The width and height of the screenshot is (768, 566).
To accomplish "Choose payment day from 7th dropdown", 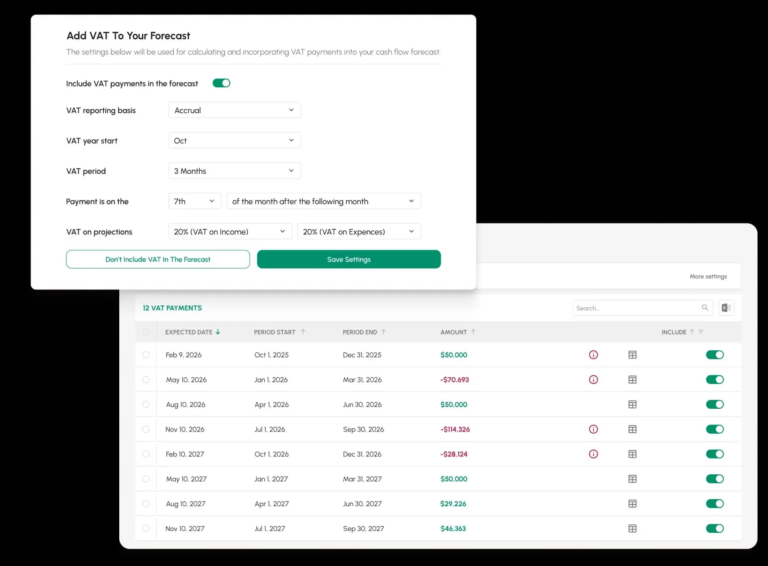I will 194,201.
